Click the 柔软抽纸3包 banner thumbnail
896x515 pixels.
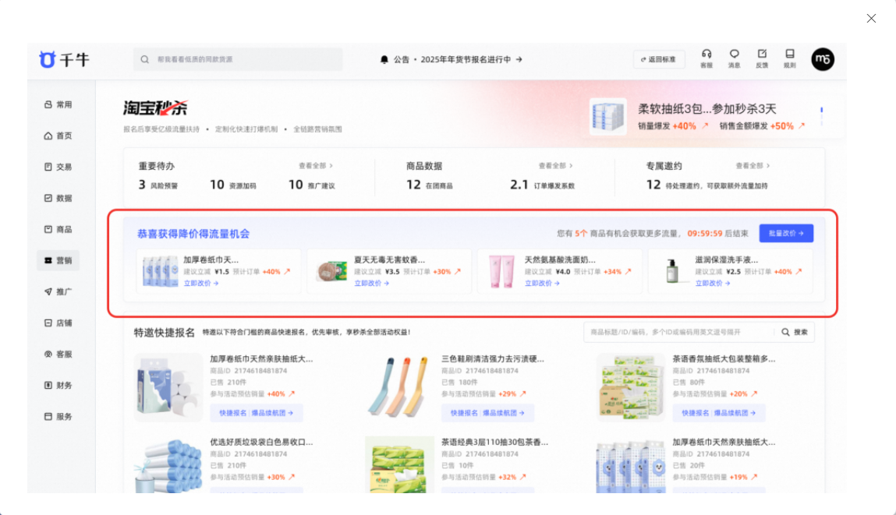coord(608,116)
